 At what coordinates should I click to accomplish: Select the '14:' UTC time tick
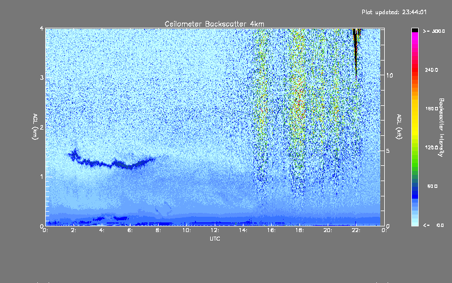pyautogui.click(x=244, y=230)
